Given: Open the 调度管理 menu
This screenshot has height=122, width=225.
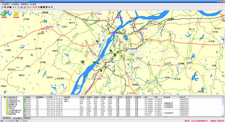Looking at the screenshot, I should (x=25, y=4).
